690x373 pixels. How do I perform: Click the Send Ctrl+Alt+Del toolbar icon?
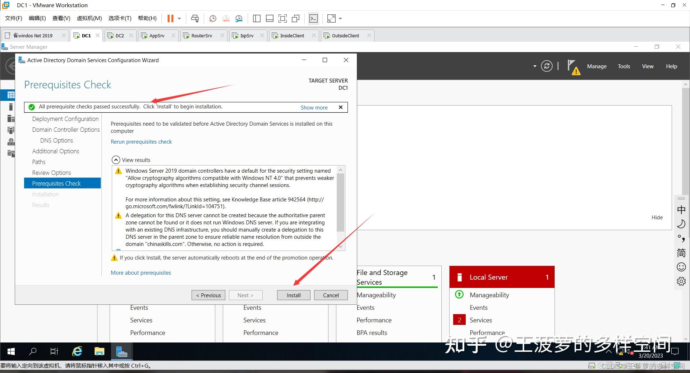pyautogui.click(x=195, y=18)
